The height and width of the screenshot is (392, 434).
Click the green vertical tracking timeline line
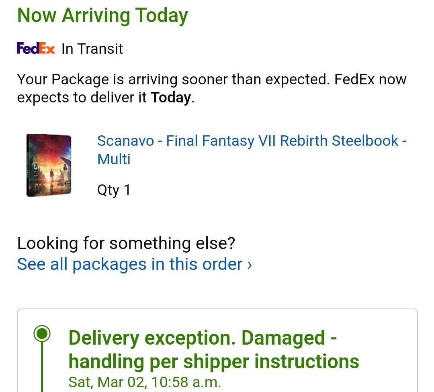42,370
